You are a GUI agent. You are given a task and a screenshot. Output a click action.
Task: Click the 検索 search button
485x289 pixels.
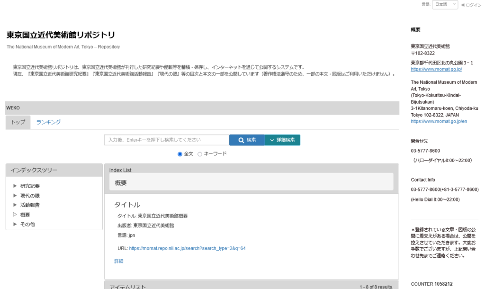247,140
